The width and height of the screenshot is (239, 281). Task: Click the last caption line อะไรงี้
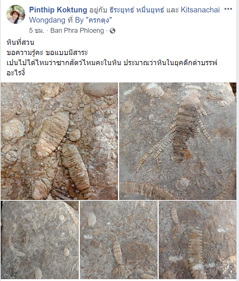[x=15, y=73]
